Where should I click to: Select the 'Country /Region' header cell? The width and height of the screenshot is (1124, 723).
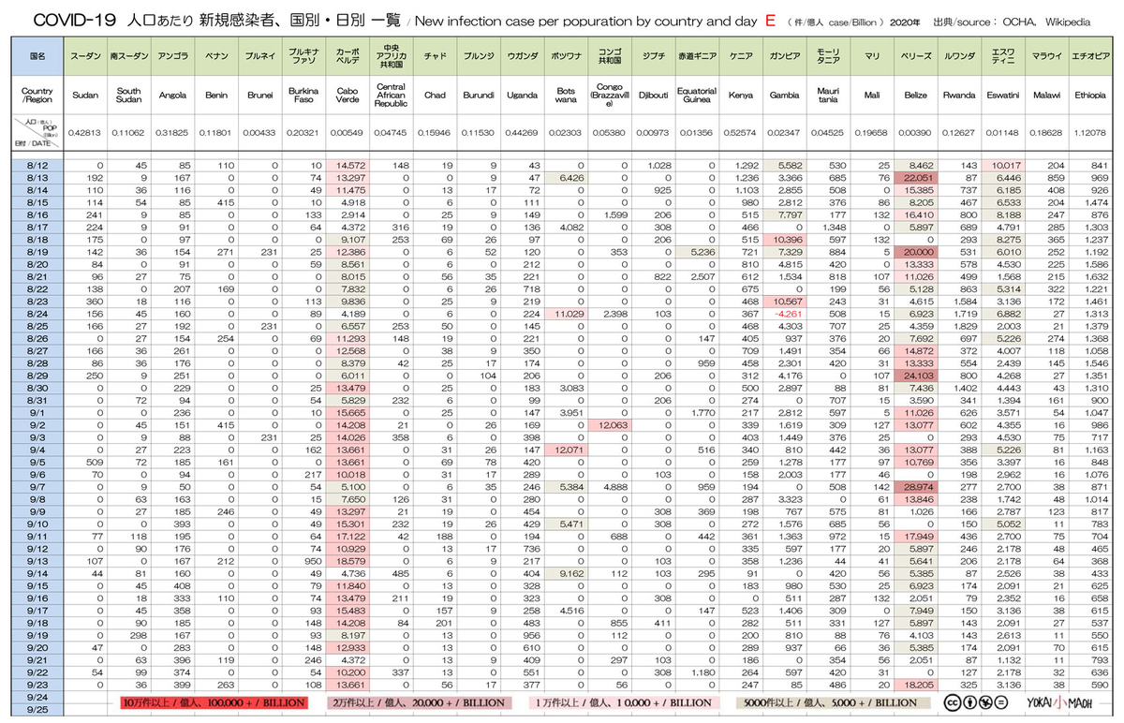click(x=37, y=96)
